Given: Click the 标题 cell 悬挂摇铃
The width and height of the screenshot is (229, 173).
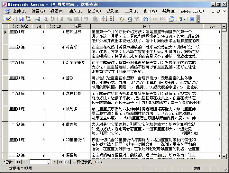Looking at the screenshot, I should (x=78, y=98).
